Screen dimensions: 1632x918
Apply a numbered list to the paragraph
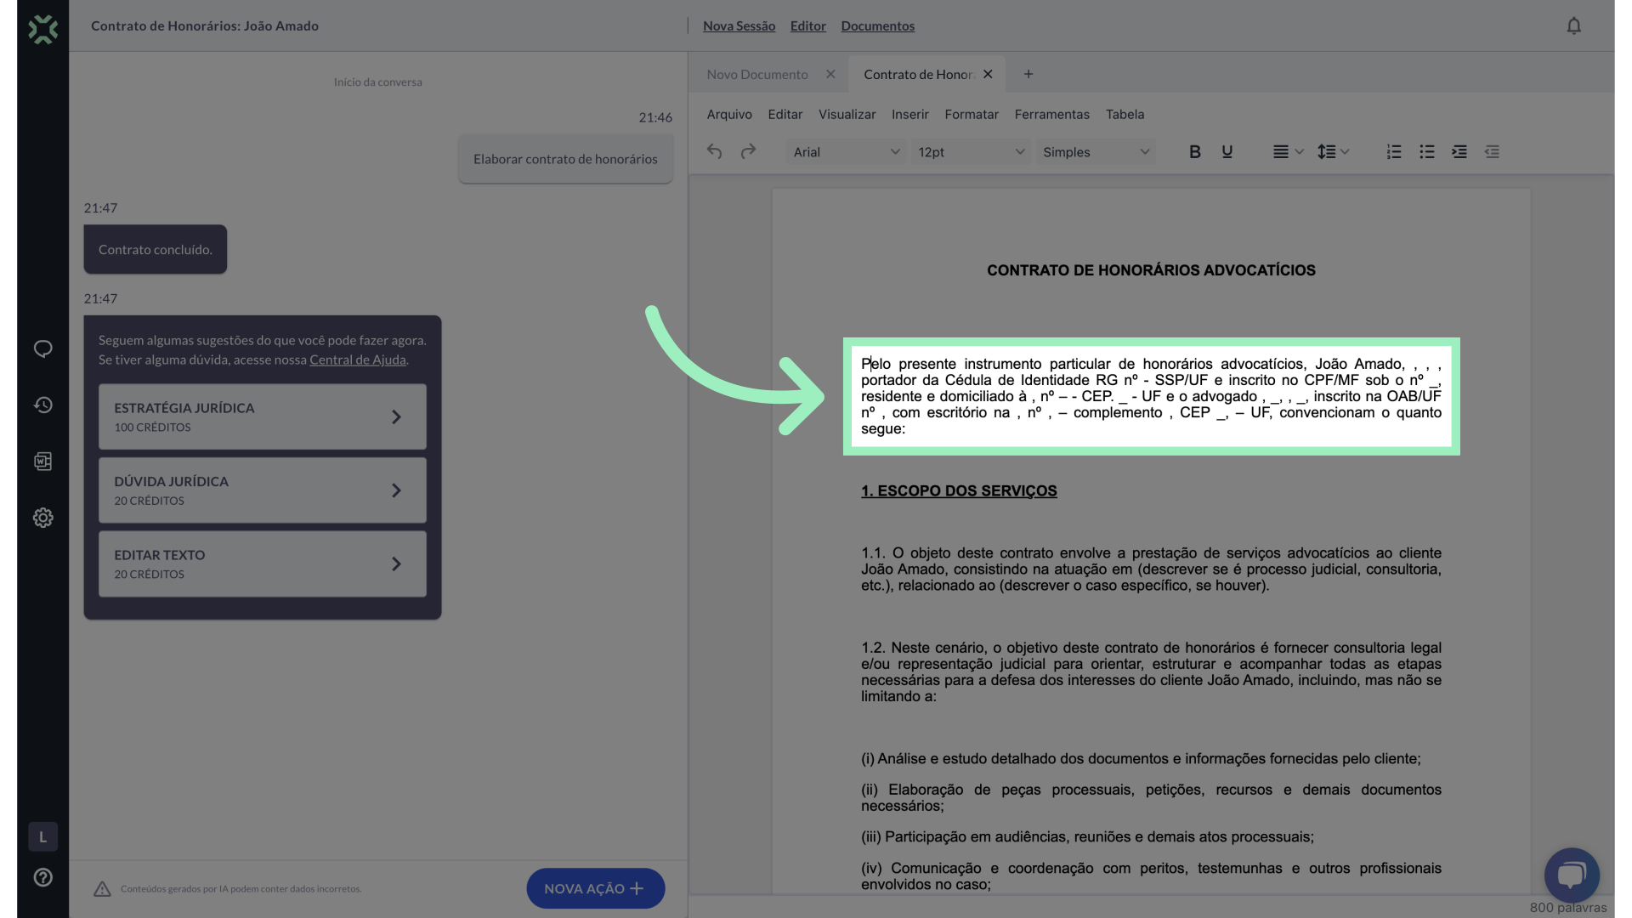1393,151
